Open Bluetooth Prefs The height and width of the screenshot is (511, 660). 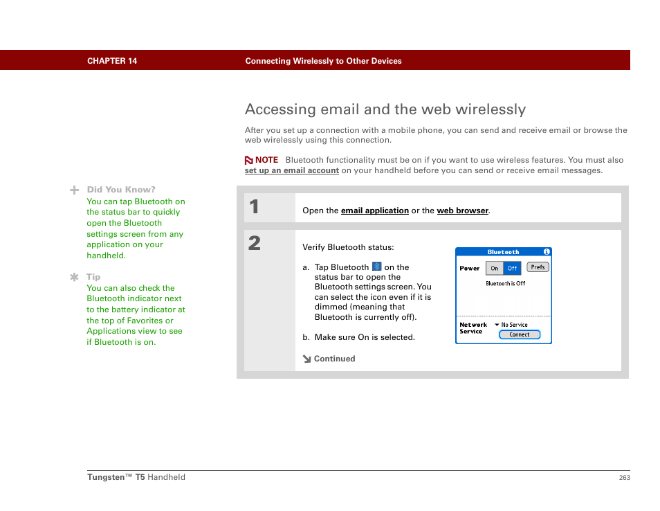click(538, 267)
